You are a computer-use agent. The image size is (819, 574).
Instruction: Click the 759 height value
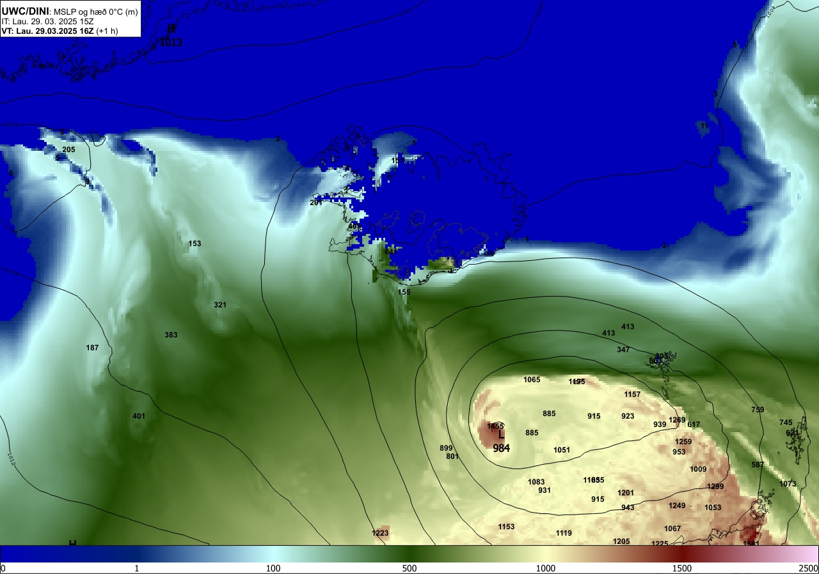758,410
